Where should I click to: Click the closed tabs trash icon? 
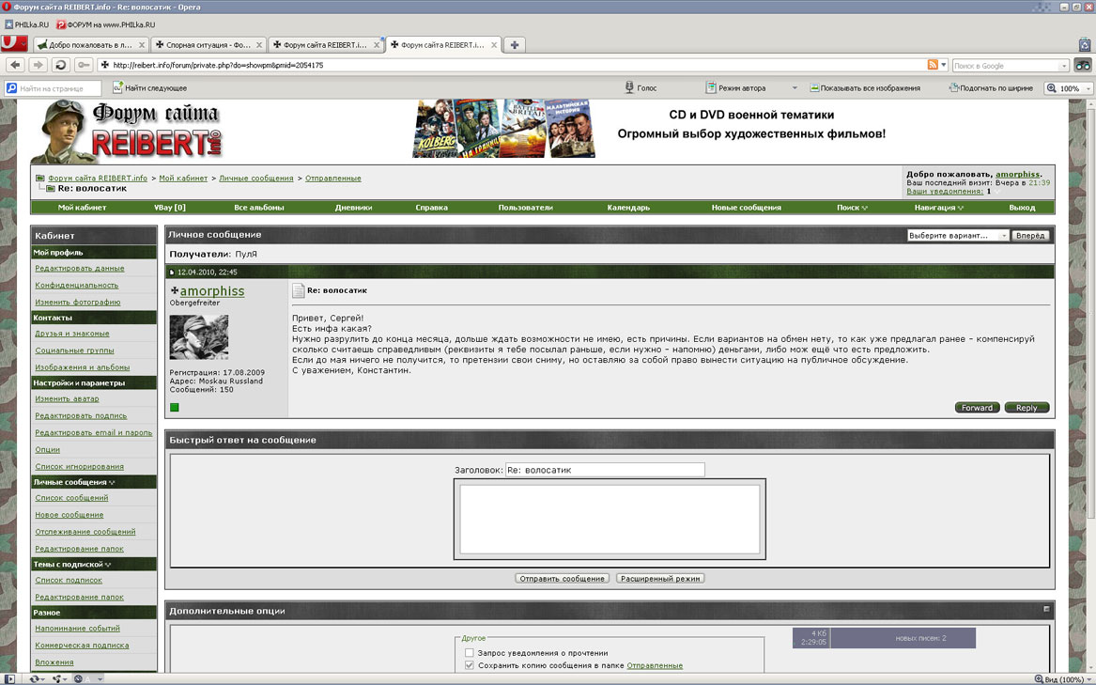[1085, 44]
